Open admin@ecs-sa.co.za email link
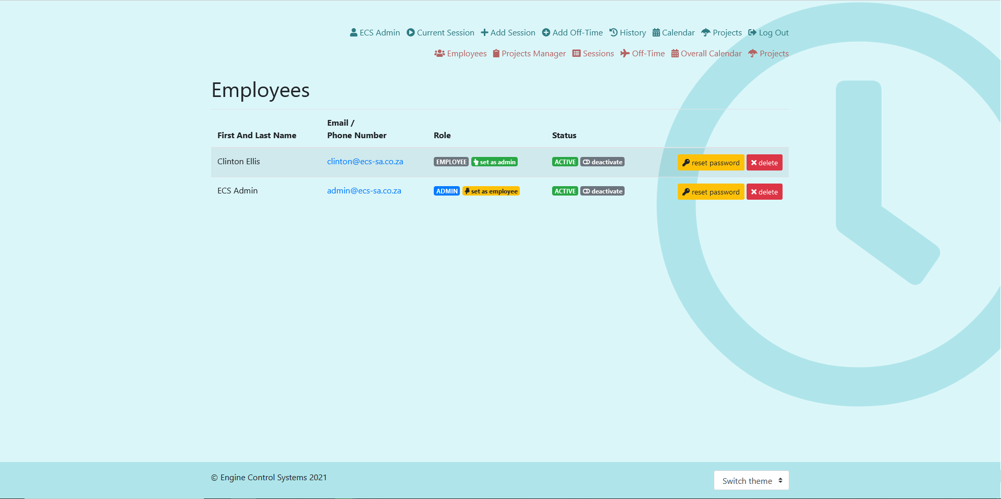The height and width of the screenshot is (499, 1001). click(x=364, y=191)
